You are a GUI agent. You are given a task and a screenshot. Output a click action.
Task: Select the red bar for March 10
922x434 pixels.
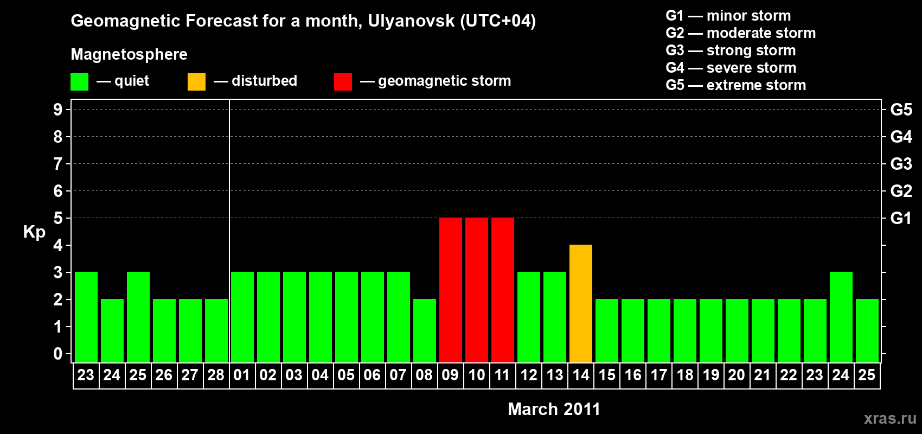pos(477,290)
